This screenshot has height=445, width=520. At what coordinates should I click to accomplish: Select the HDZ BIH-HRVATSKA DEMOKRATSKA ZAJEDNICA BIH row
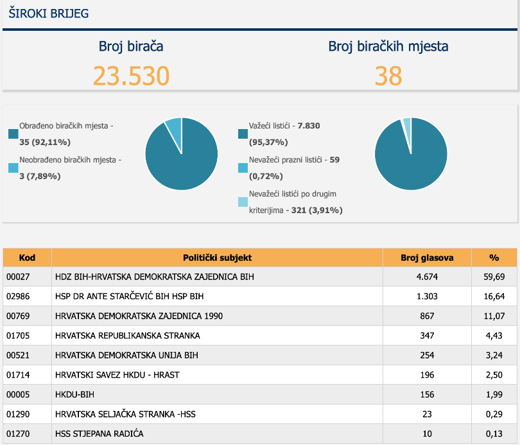tap(260, 277)
